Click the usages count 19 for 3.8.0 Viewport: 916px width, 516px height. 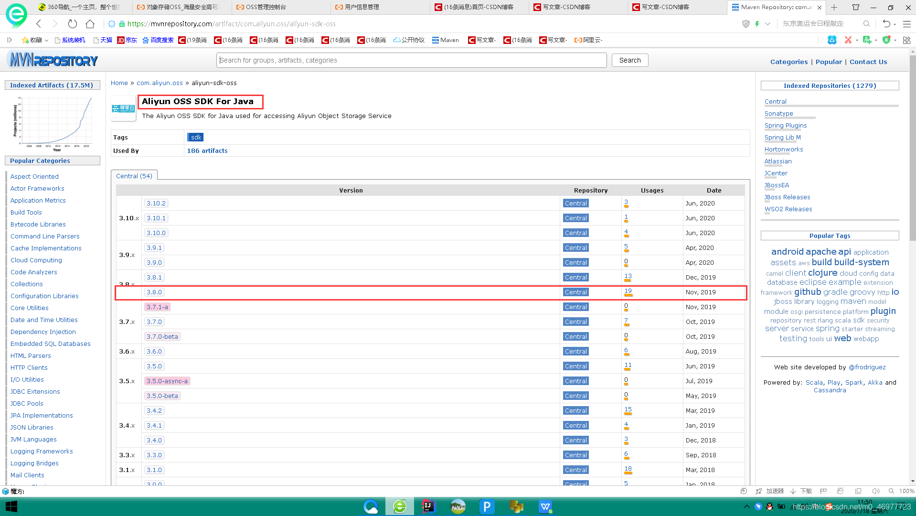coord(628,291)
